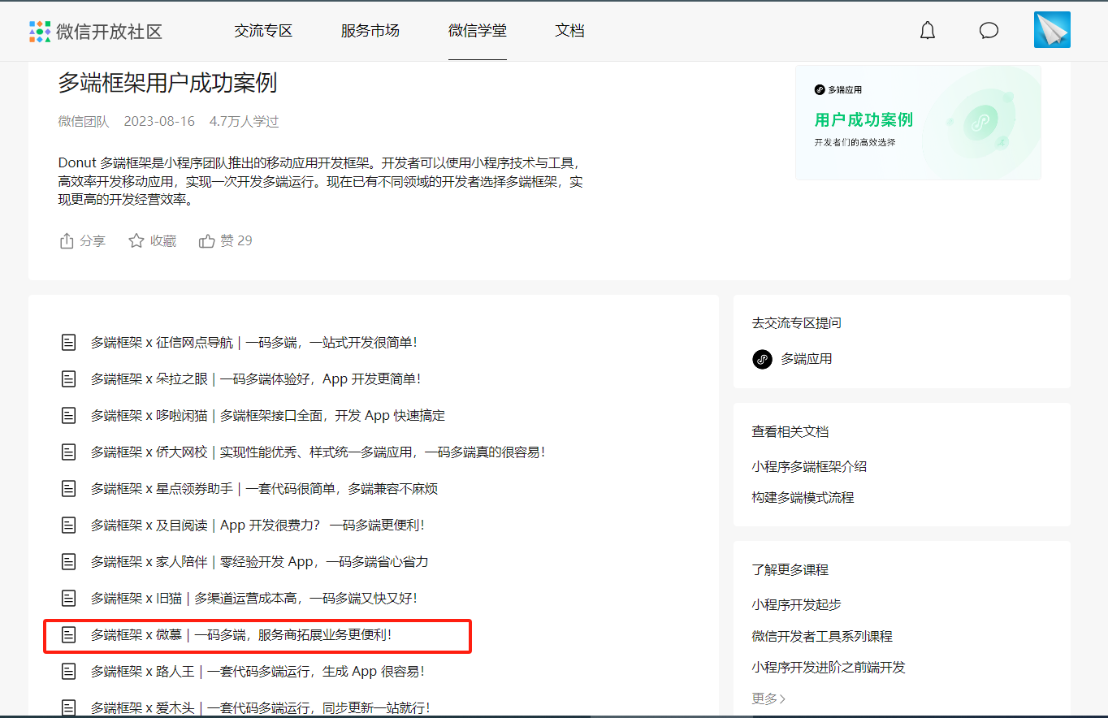Click 微信开放社区 site title text
1108x718 pixels.
tap(109, 32)
